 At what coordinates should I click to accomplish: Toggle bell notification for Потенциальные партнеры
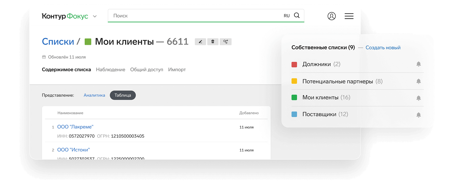click(x=419, y=81)
